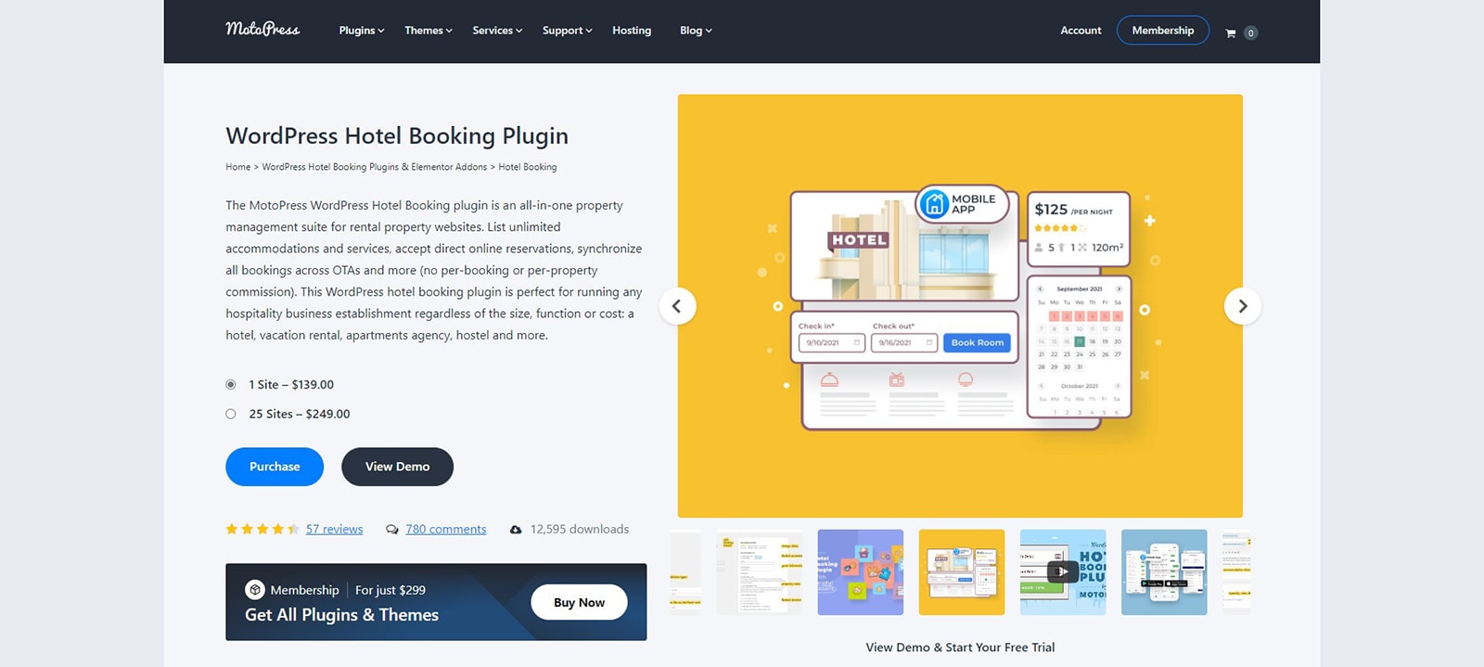Select the blue mobile app screens thumbnail

pos(1164,572)
